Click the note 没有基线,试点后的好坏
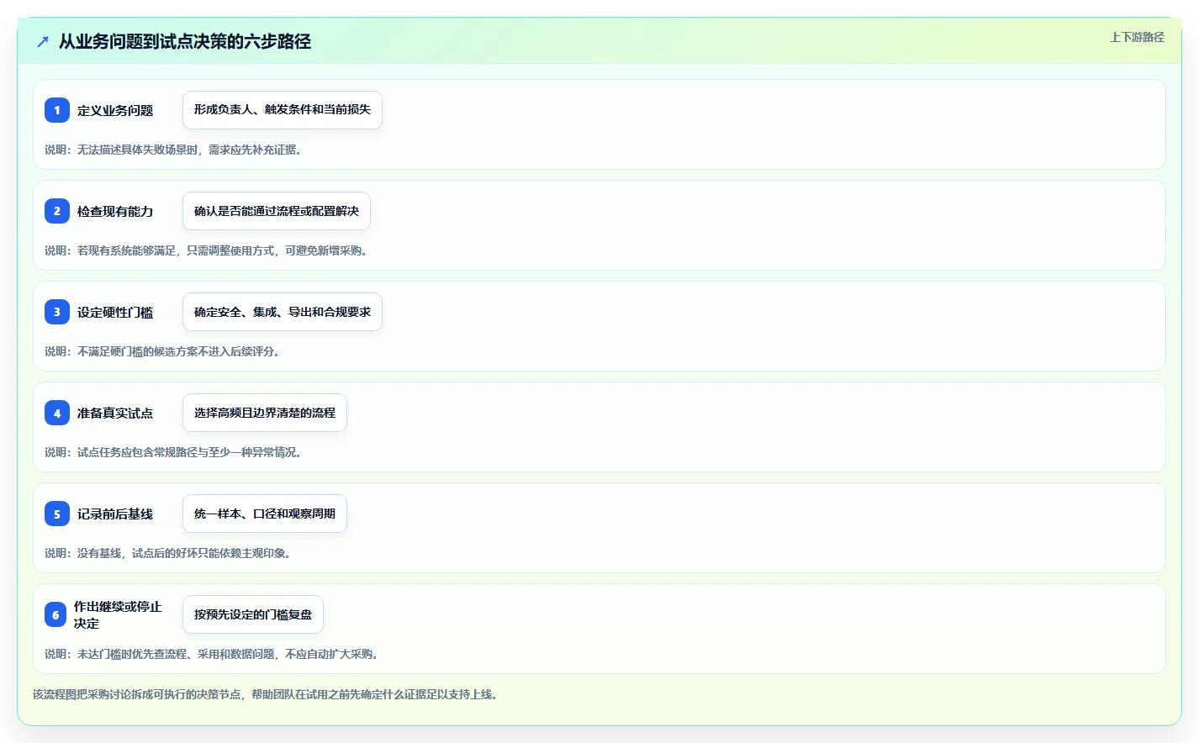This screenshot has height=743, width=1199. [168, 553]
